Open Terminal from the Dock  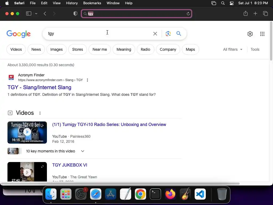click(x=155, y=194)
